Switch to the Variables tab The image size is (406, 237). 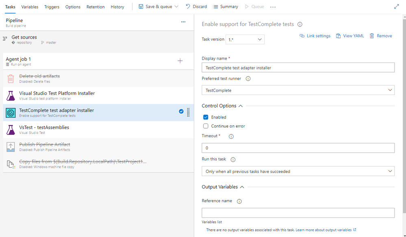pos(30,7)
